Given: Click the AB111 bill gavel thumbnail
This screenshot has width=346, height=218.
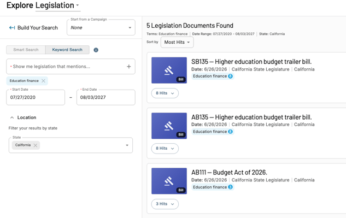Looking at the screenshot, I should (169, 181).
